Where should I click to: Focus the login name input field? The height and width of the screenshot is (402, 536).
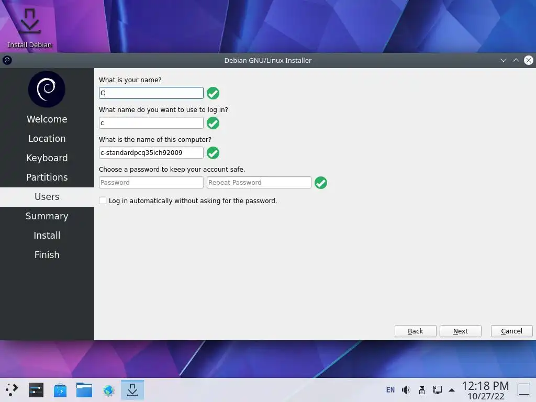(x=151, y=123)
